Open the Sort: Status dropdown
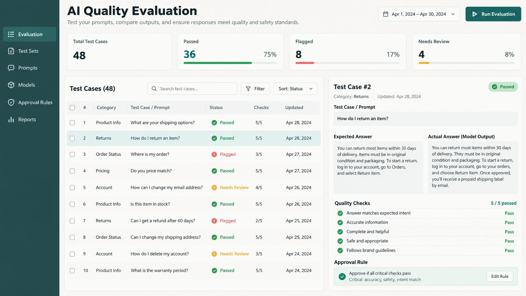This screenshot has height=296, width=526. coord(296,89)
